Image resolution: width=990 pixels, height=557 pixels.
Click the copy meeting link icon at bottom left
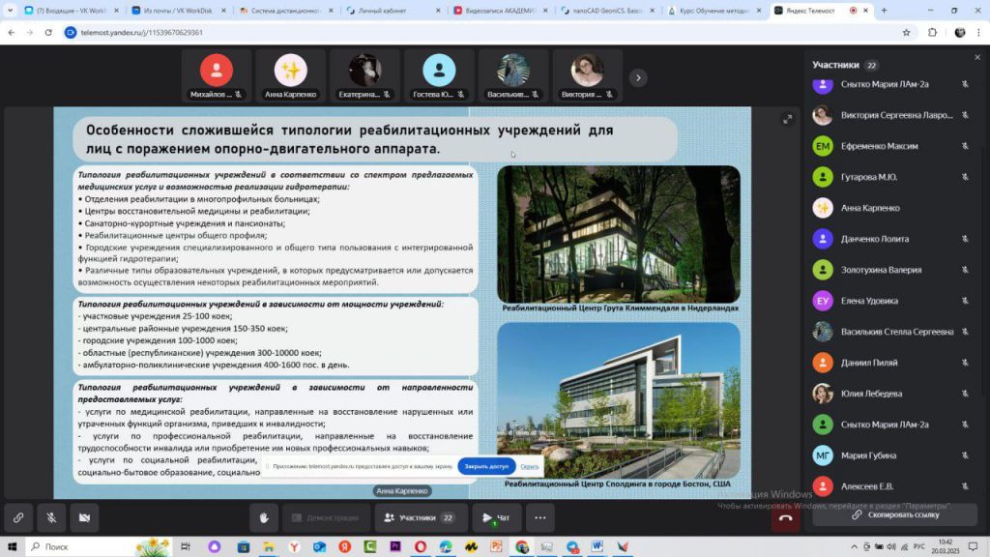(18, 517)
